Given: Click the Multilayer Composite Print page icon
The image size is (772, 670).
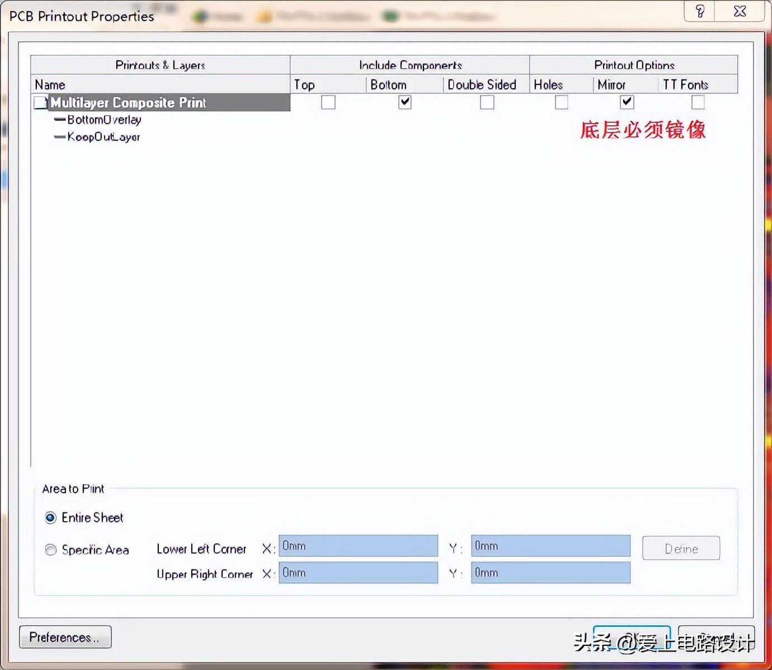Looking at the screenshot, I should point(40,102).
